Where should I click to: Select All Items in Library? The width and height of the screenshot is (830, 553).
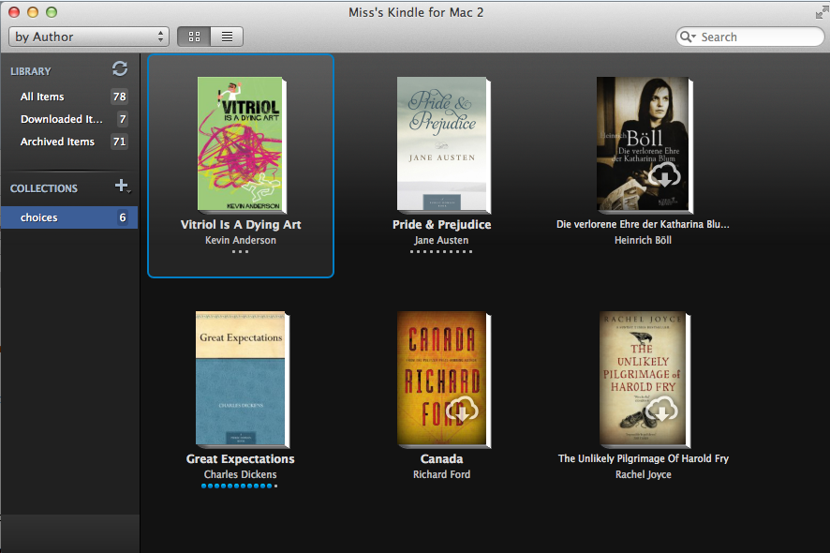[x=68, y=97]
